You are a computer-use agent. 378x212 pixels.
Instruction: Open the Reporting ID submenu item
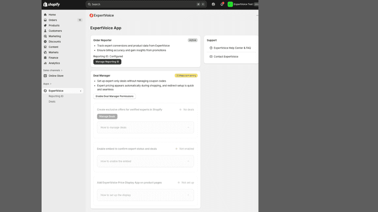(x=56, y=96)
